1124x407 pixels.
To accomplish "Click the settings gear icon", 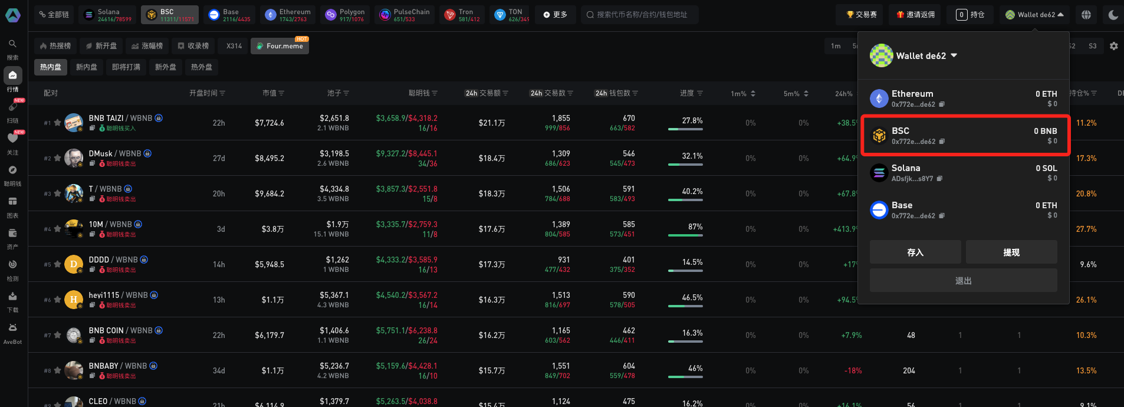I will point(1113,46).
